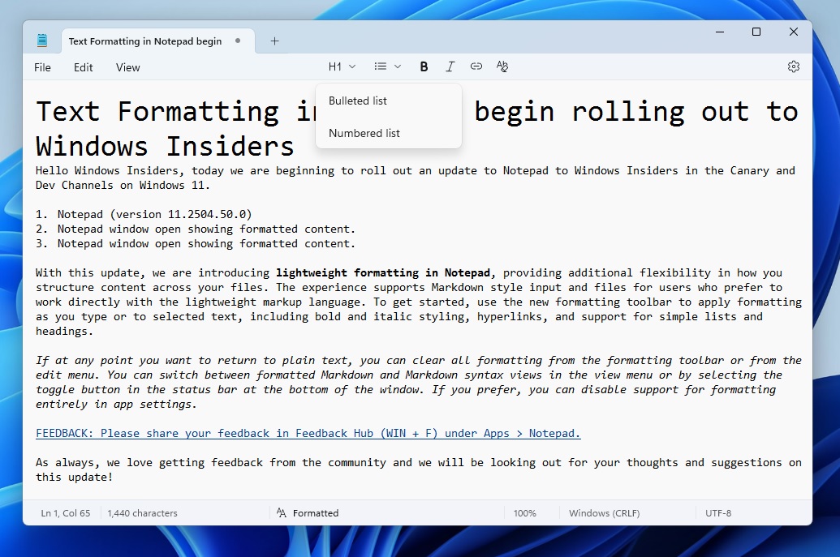Open Notepad settings via the gear icon
Image resolution: width=840 pixels, height=557 pixels.
[793, 66]
